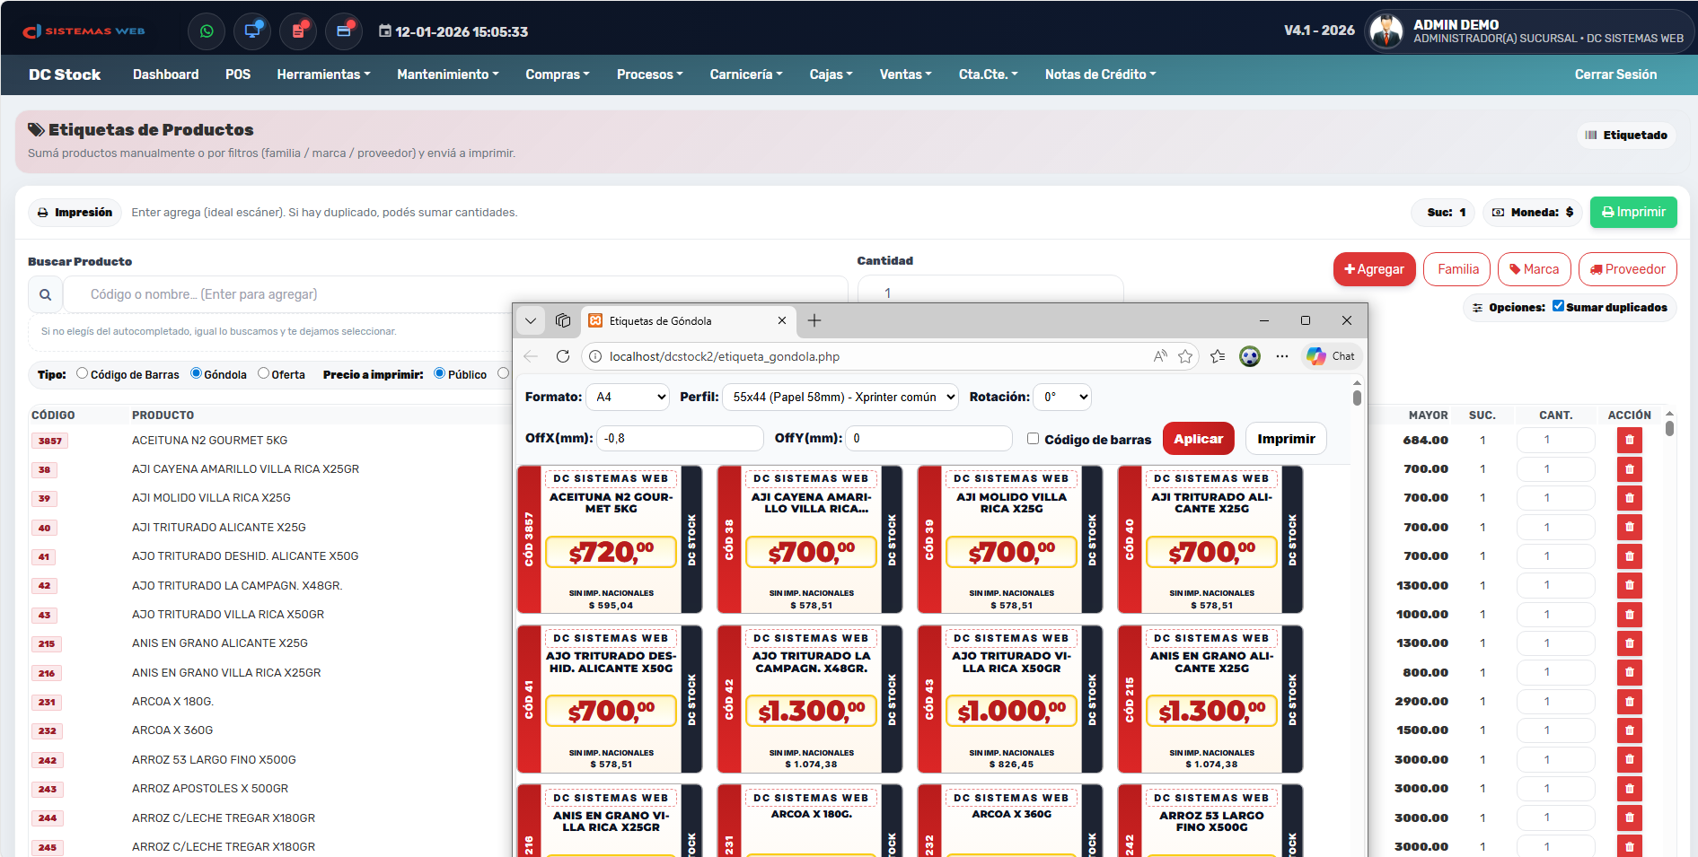
Task: Click the OffX(mm) input field
Action: click(x=680, y=438)
